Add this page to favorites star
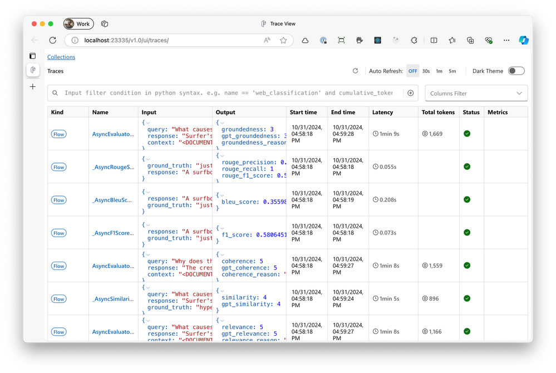The image size is (556, 373). (x=283, y=40)
